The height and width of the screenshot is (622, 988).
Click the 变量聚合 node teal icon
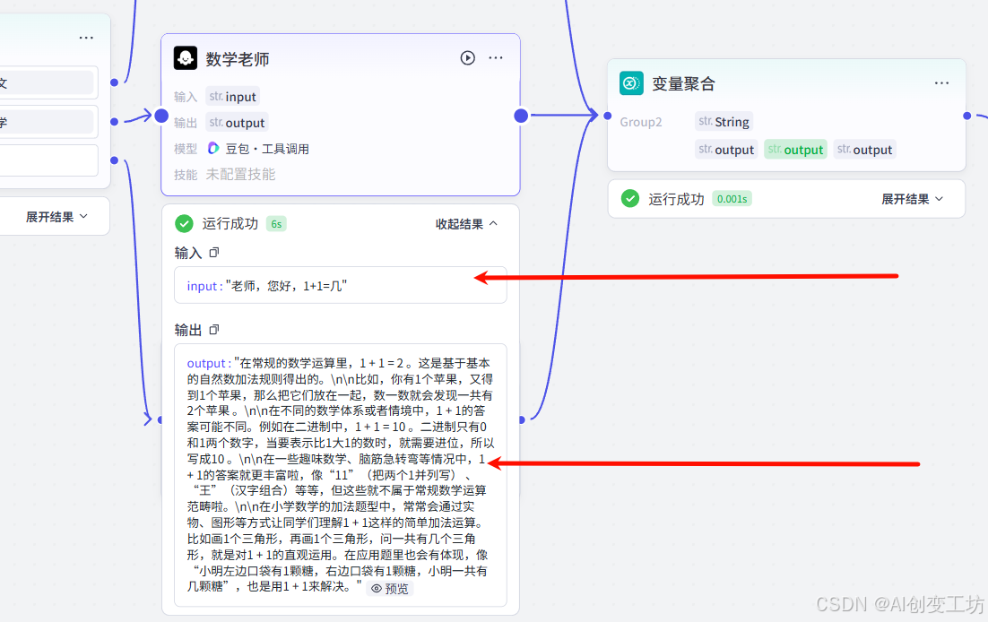point(631,82)
